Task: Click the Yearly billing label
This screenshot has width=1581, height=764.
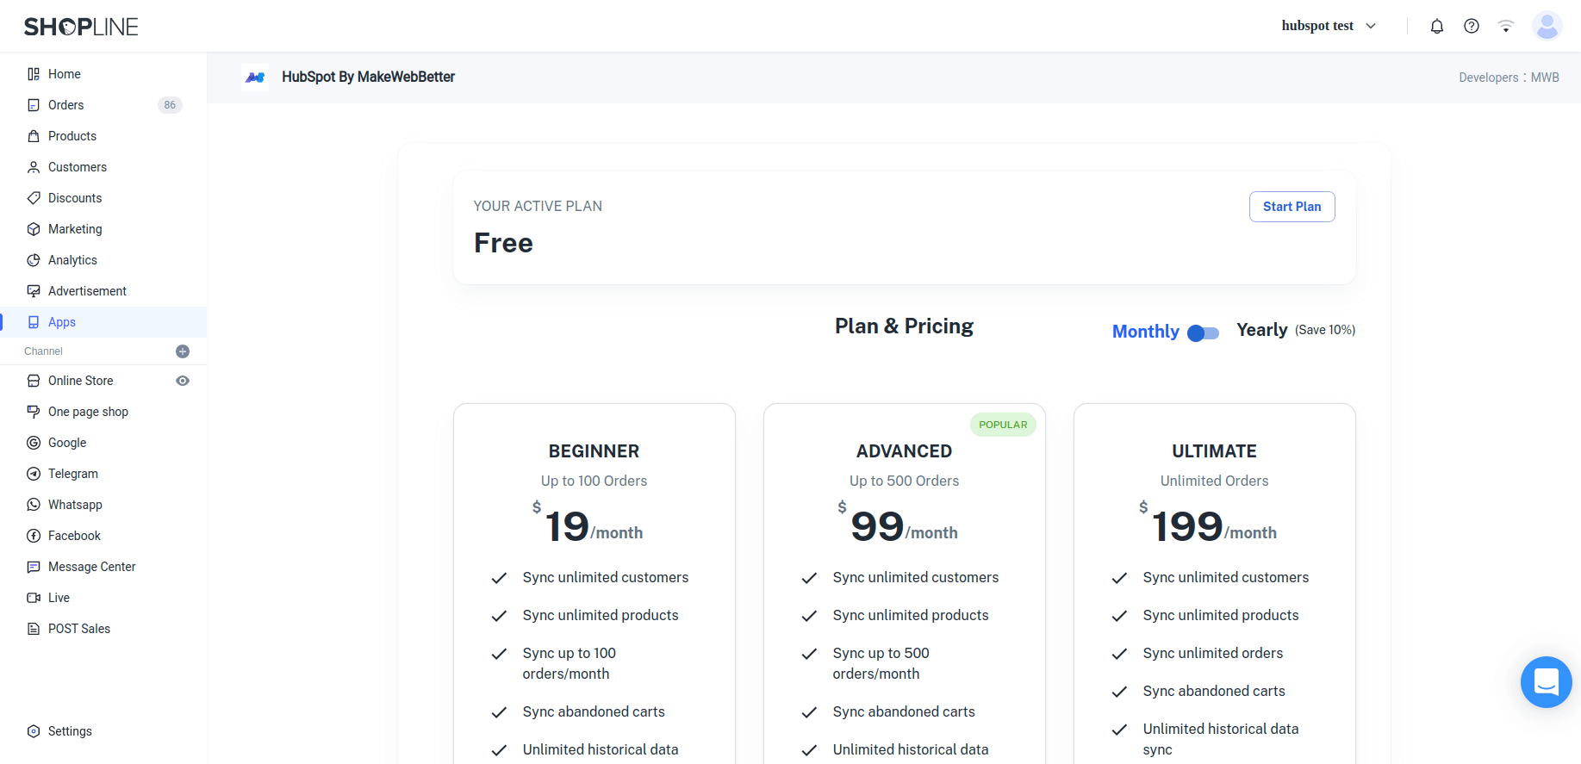Action: (x=1261, y=330)
